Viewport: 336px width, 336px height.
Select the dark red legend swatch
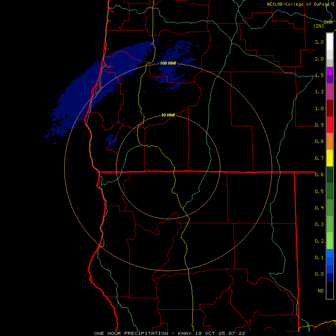[x=330, y=108]
